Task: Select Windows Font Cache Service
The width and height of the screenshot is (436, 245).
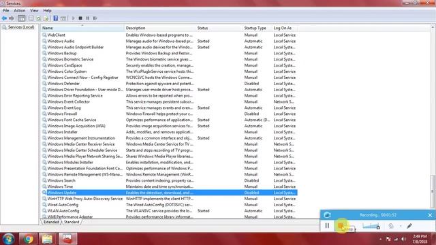Action: pos(170,120)
